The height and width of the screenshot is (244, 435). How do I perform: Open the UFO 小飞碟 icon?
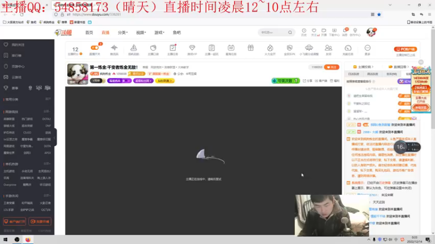pyautogui.click(x=309, y=48)
